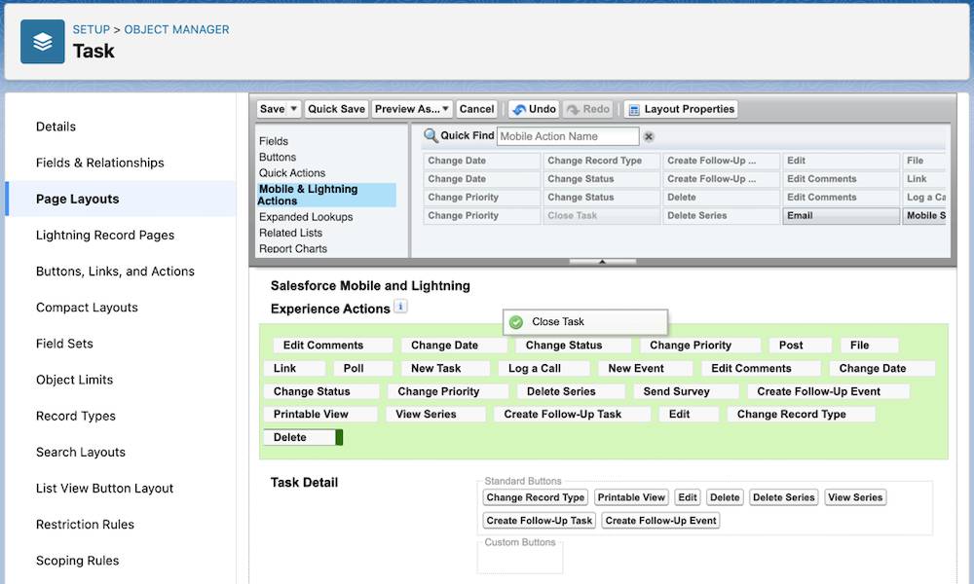Select New Event action in green section
This screenshot has height=584, width=974.
(x=646, y=368)
